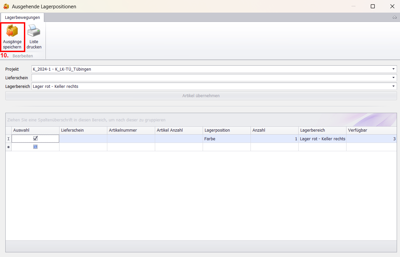Click the Liste drucken printer icon

tap(34, 31)
